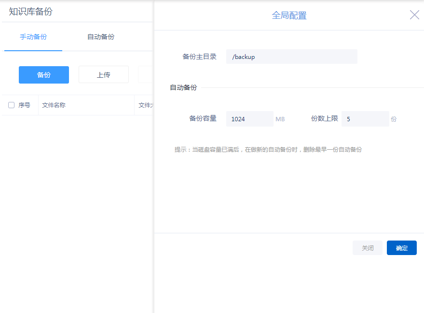Click the 全局配置 panel title
This screenshot has height=313, width=424.
(289, 15)
